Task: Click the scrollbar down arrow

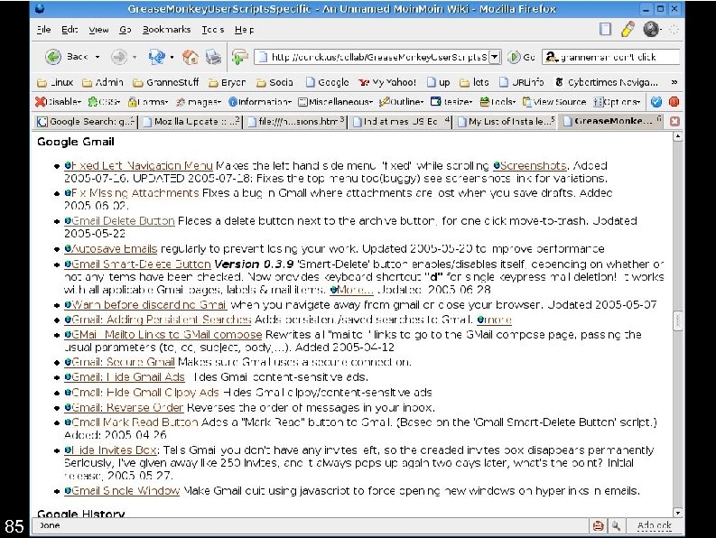Action: point(678,513)
